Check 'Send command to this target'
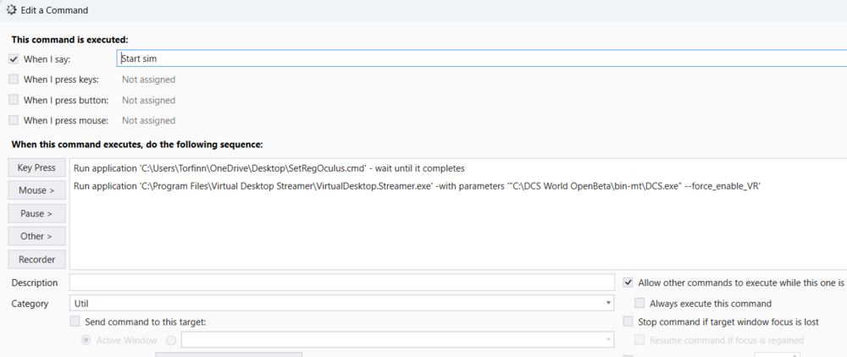Viewport: 847px width, 357px height. [75, 322]
